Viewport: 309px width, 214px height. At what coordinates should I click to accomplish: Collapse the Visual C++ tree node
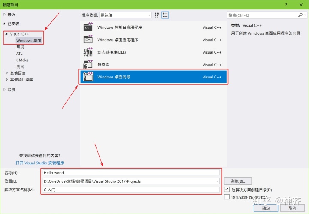tap(6, 34)
